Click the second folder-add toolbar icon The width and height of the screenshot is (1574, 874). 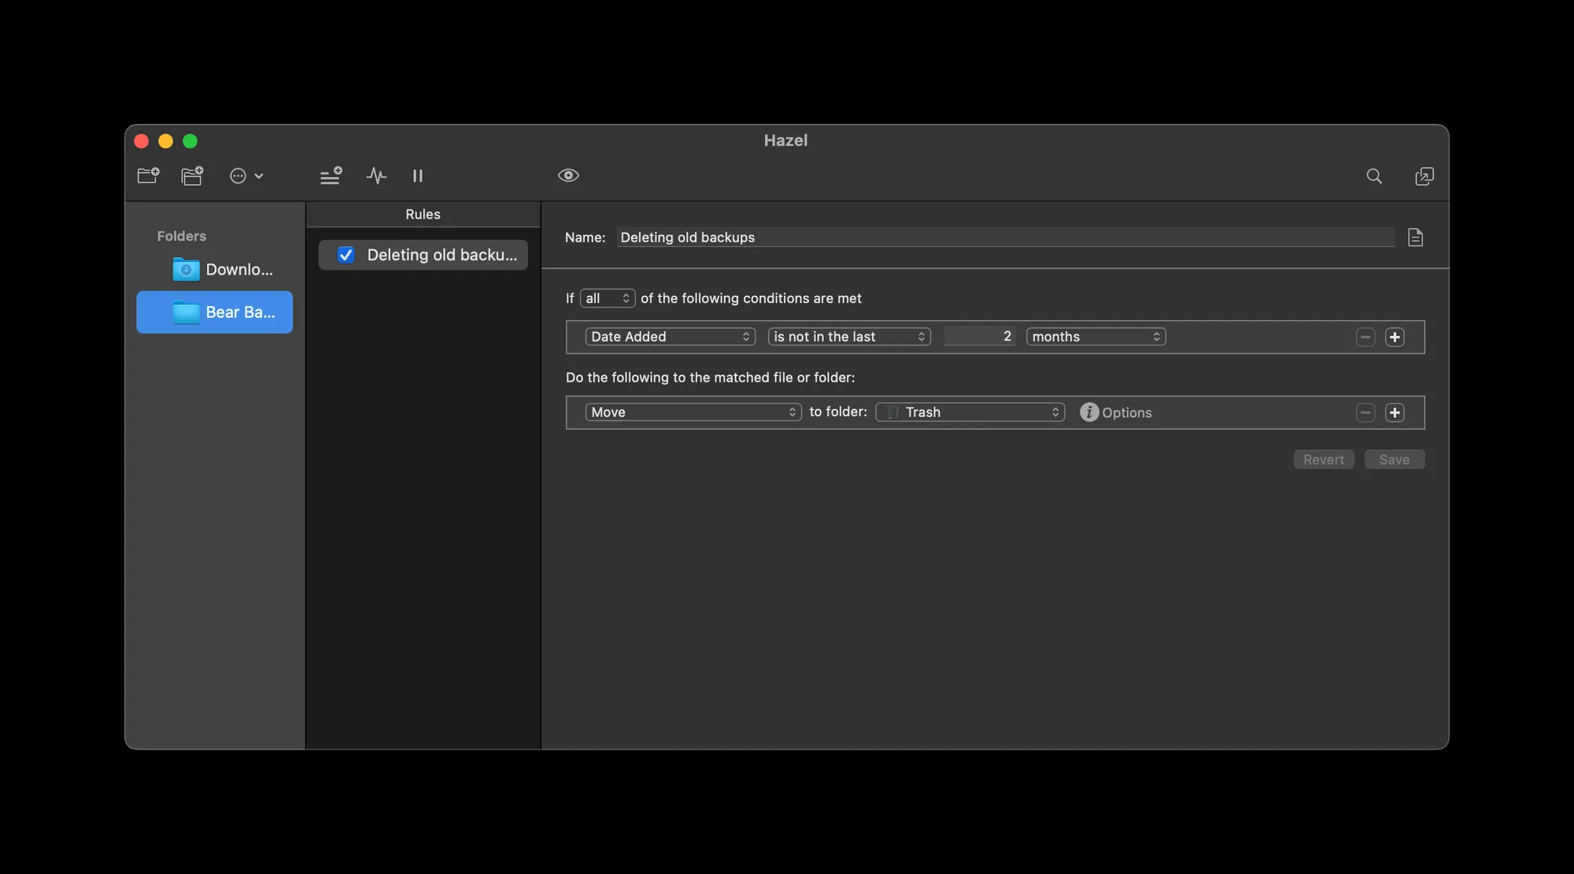[x=192, y=175]
